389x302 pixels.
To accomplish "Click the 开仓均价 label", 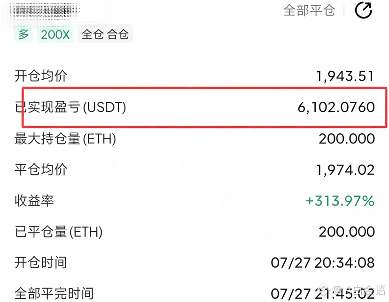I will (x=41, y=76).
